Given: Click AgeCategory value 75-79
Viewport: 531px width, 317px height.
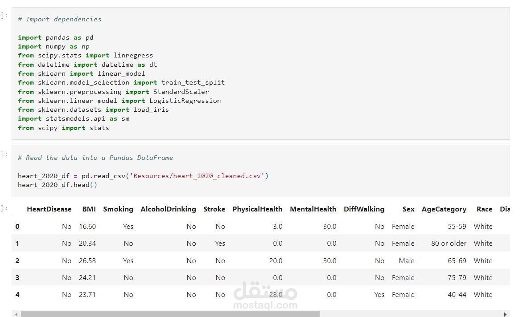Looking at the screenshot, I should (457, 277).
